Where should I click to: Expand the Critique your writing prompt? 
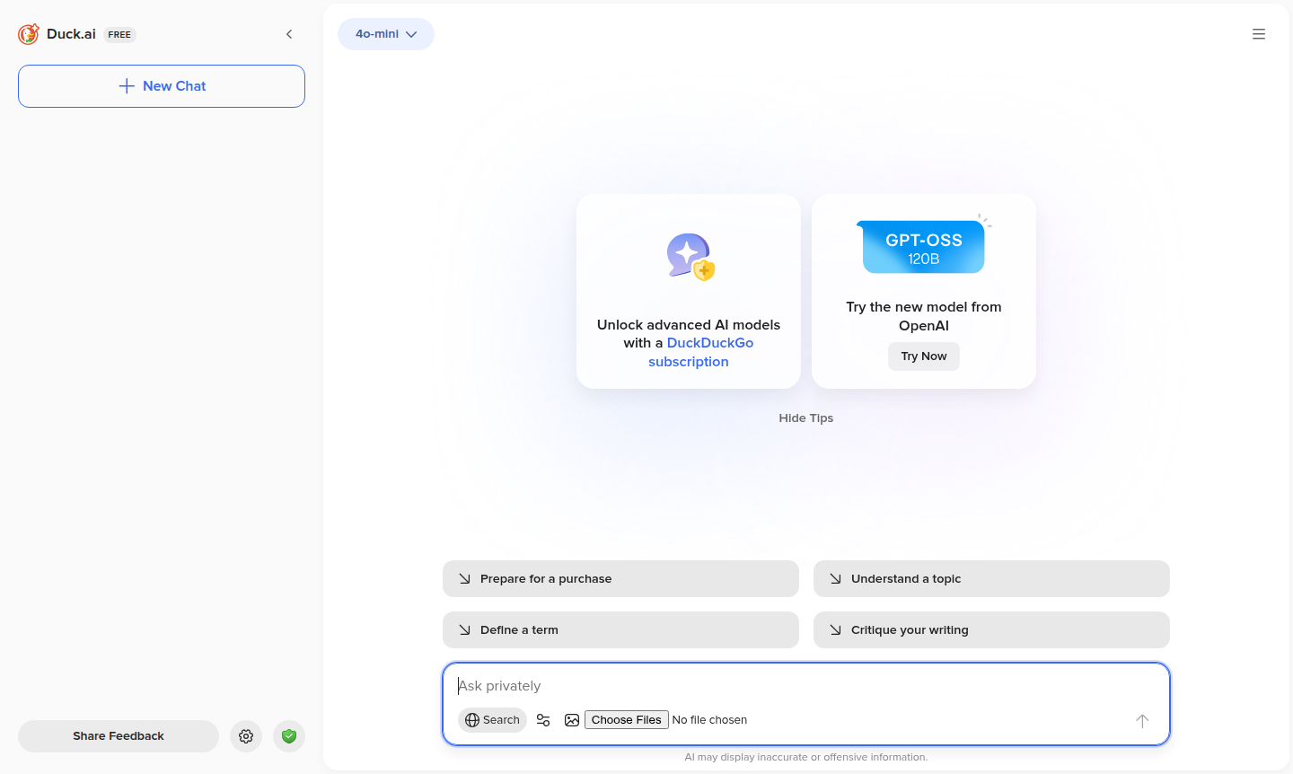tap(991, 629)
